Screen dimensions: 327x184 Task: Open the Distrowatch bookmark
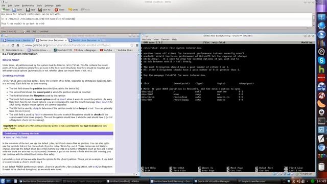click(13, 50)
